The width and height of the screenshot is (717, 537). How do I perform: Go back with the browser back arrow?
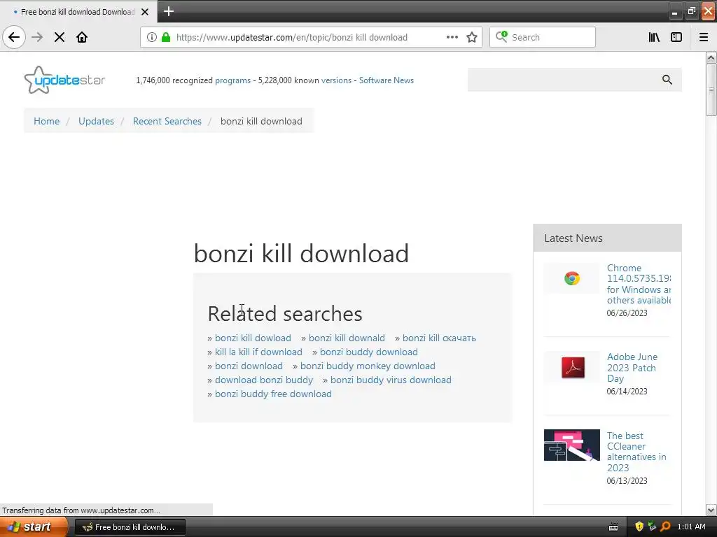pyautogui.click(x=14, y=37)
